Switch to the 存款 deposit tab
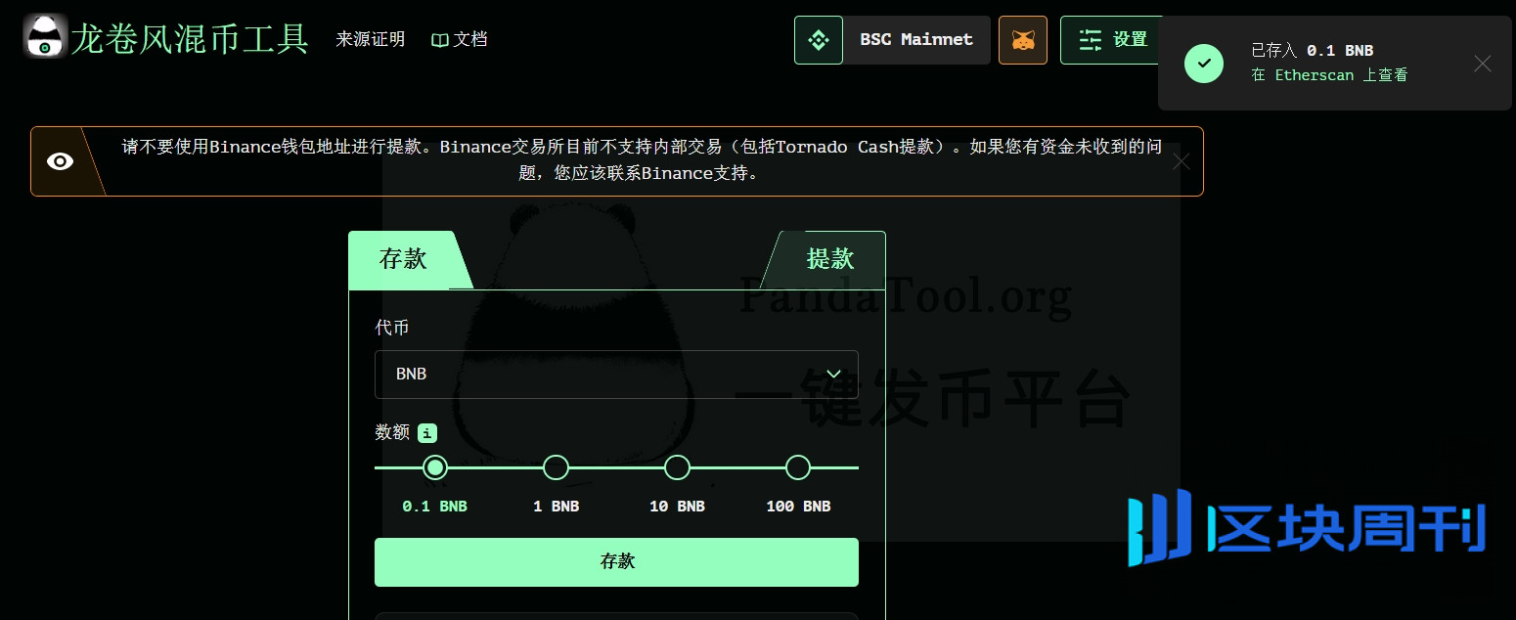The width and height of the screenshot is (1516, 620). 403,259
